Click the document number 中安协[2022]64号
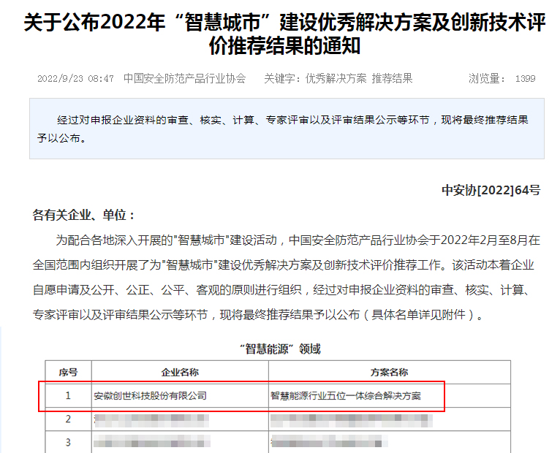 pyautogui.click(x=491, y=190)
